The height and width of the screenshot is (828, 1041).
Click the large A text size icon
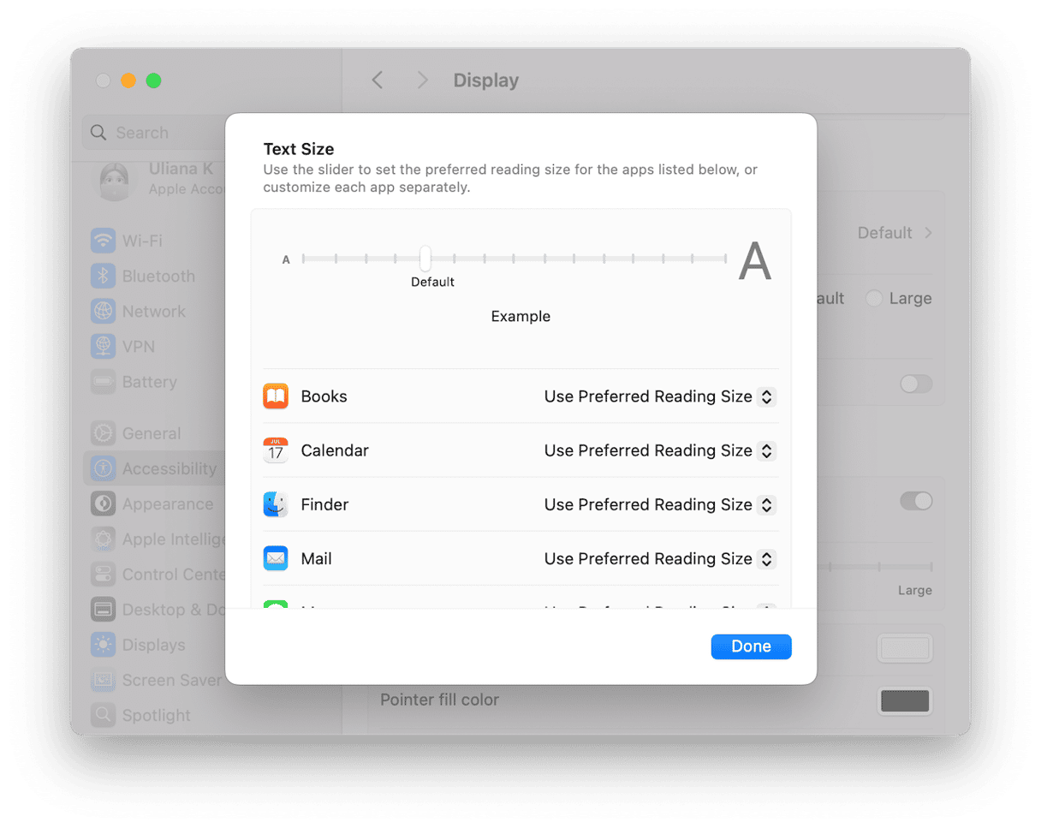(x=755, y=261)
